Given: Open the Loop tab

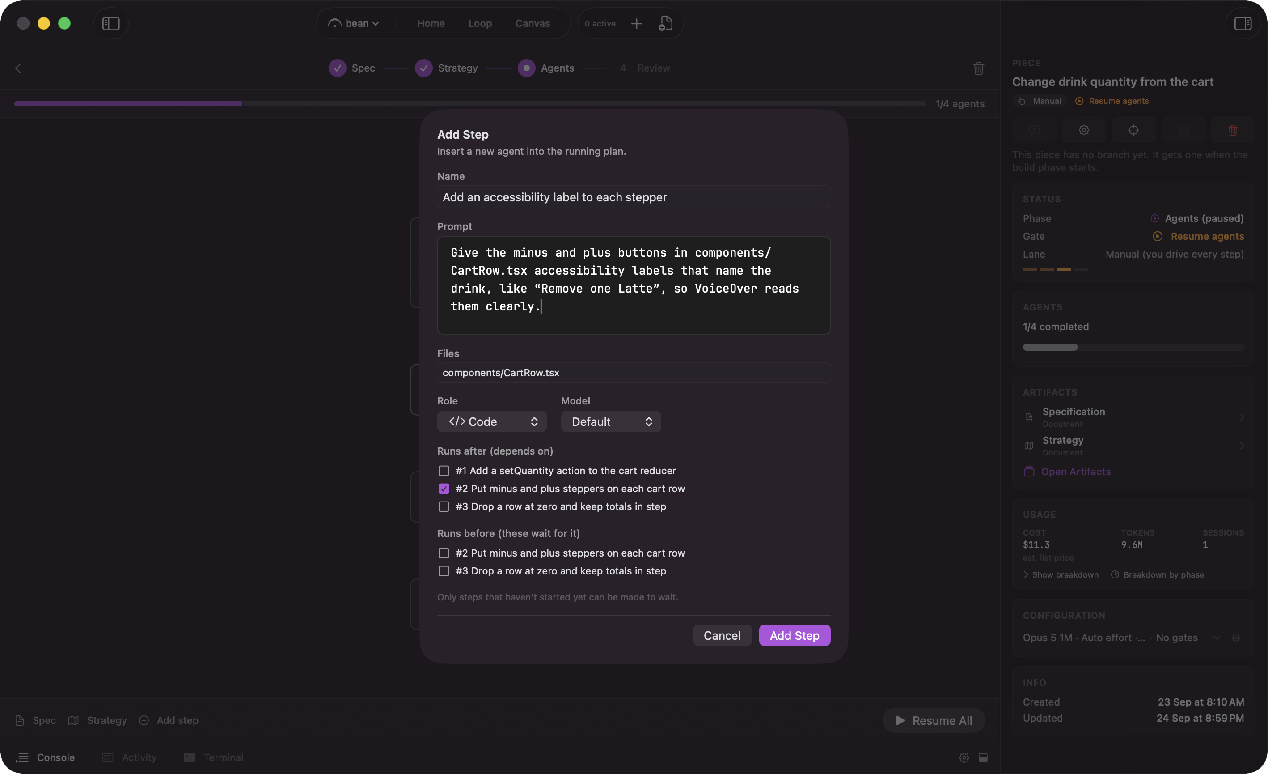Looking at the screenshot, I should [x=480, y=23].
